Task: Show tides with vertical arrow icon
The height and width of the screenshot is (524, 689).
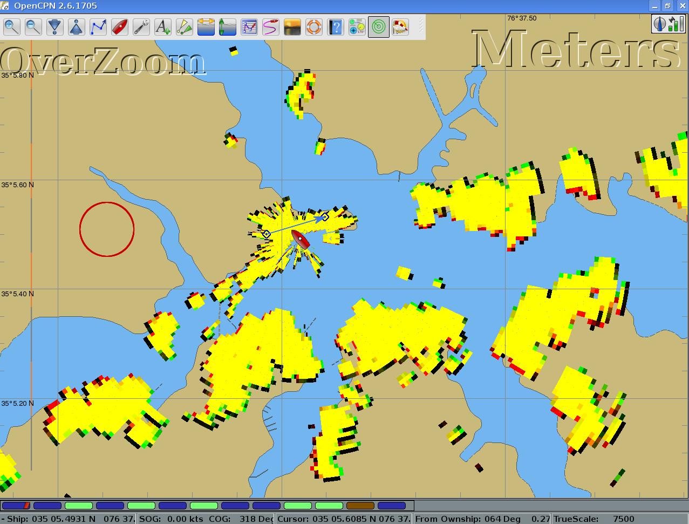Action: pos(228,26)
